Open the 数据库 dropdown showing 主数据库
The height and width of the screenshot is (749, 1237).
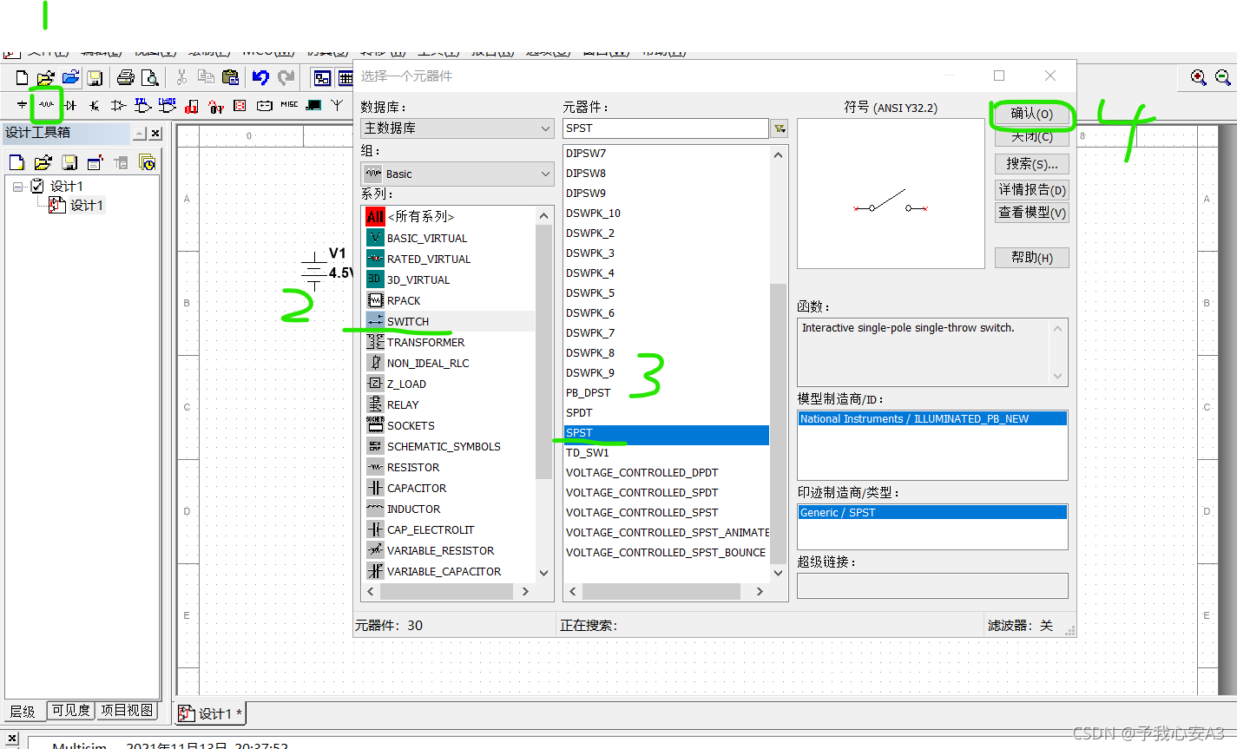(457, 128)
